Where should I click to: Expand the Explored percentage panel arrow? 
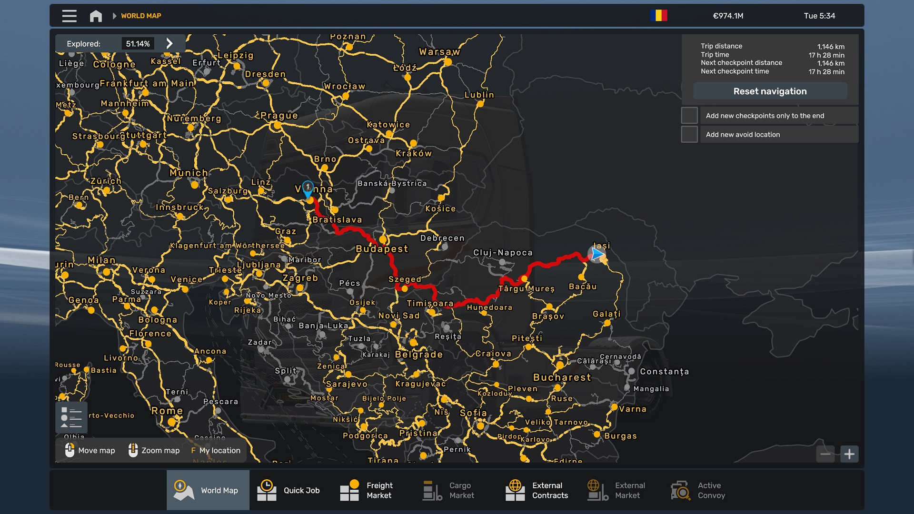point(169,43)
